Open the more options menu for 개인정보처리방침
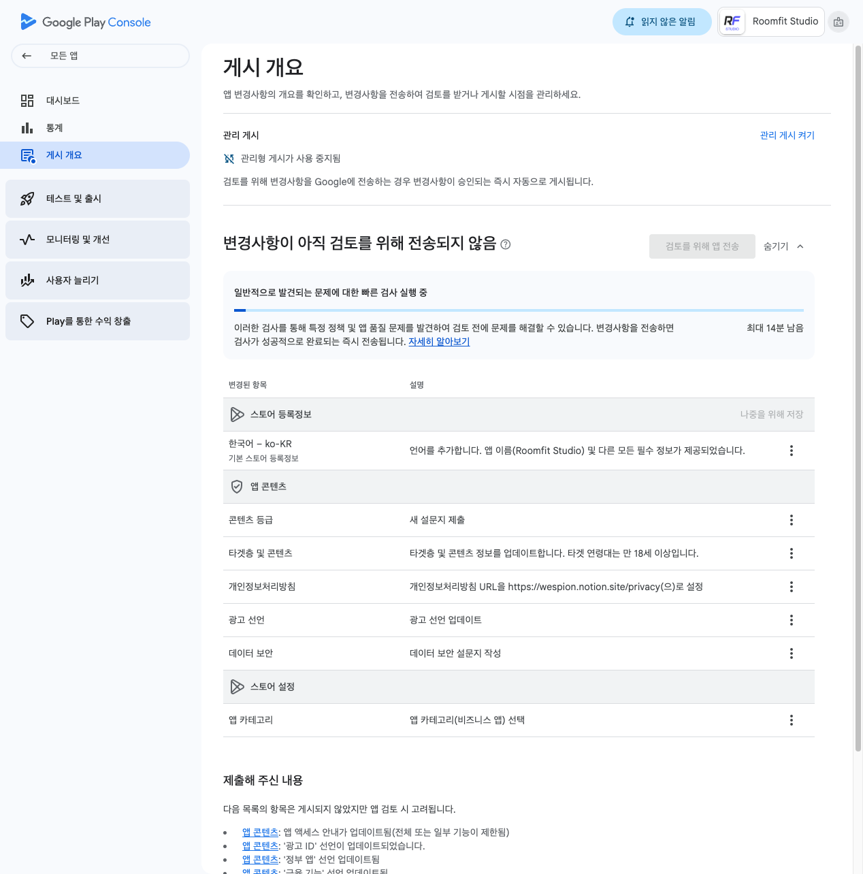 [x=791, y=587]
